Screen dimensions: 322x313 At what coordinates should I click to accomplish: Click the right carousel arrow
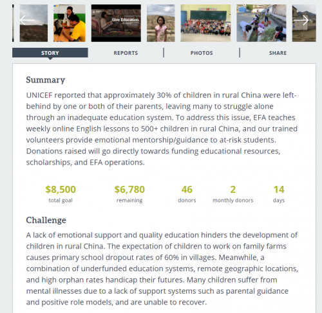click(x=301, y=20)
